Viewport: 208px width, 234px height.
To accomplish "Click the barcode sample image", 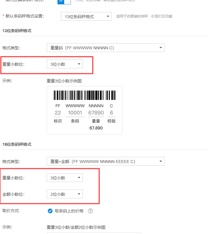I will [85, 95].
